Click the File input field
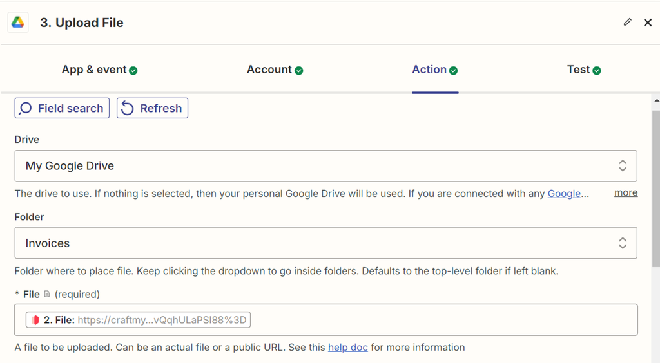 [x=325, y=320]
